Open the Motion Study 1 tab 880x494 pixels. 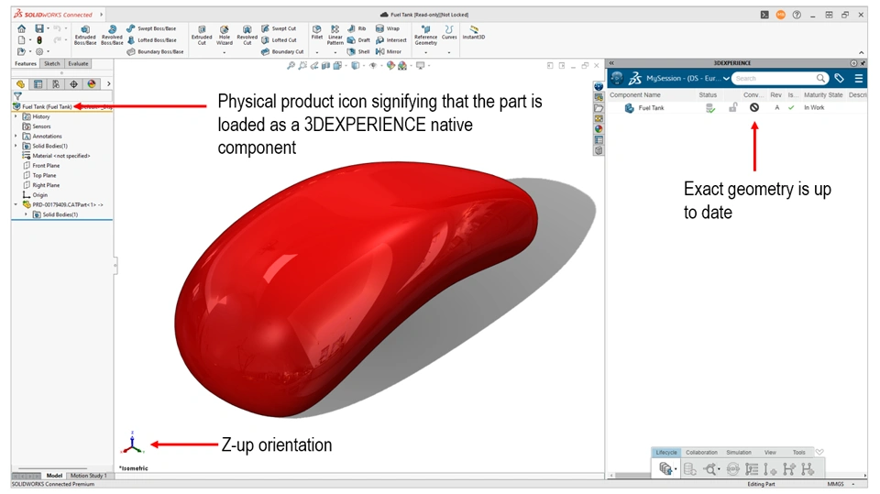click(88, 476)
